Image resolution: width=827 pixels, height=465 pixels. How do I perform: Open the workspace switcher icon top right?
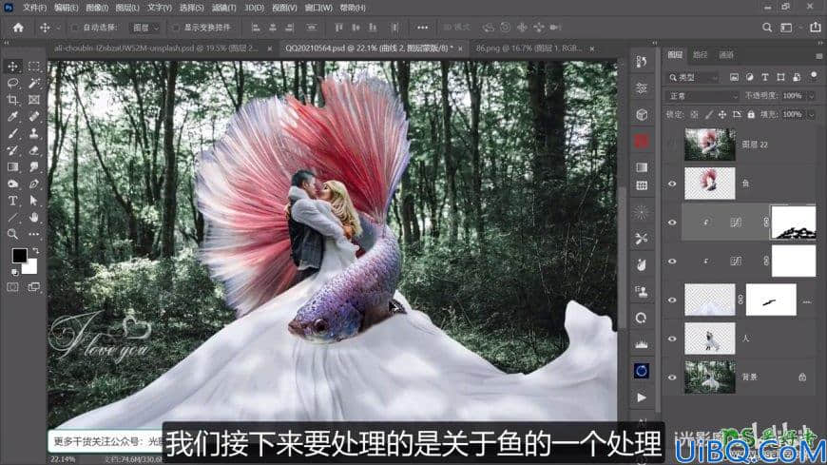pos(786,28)
